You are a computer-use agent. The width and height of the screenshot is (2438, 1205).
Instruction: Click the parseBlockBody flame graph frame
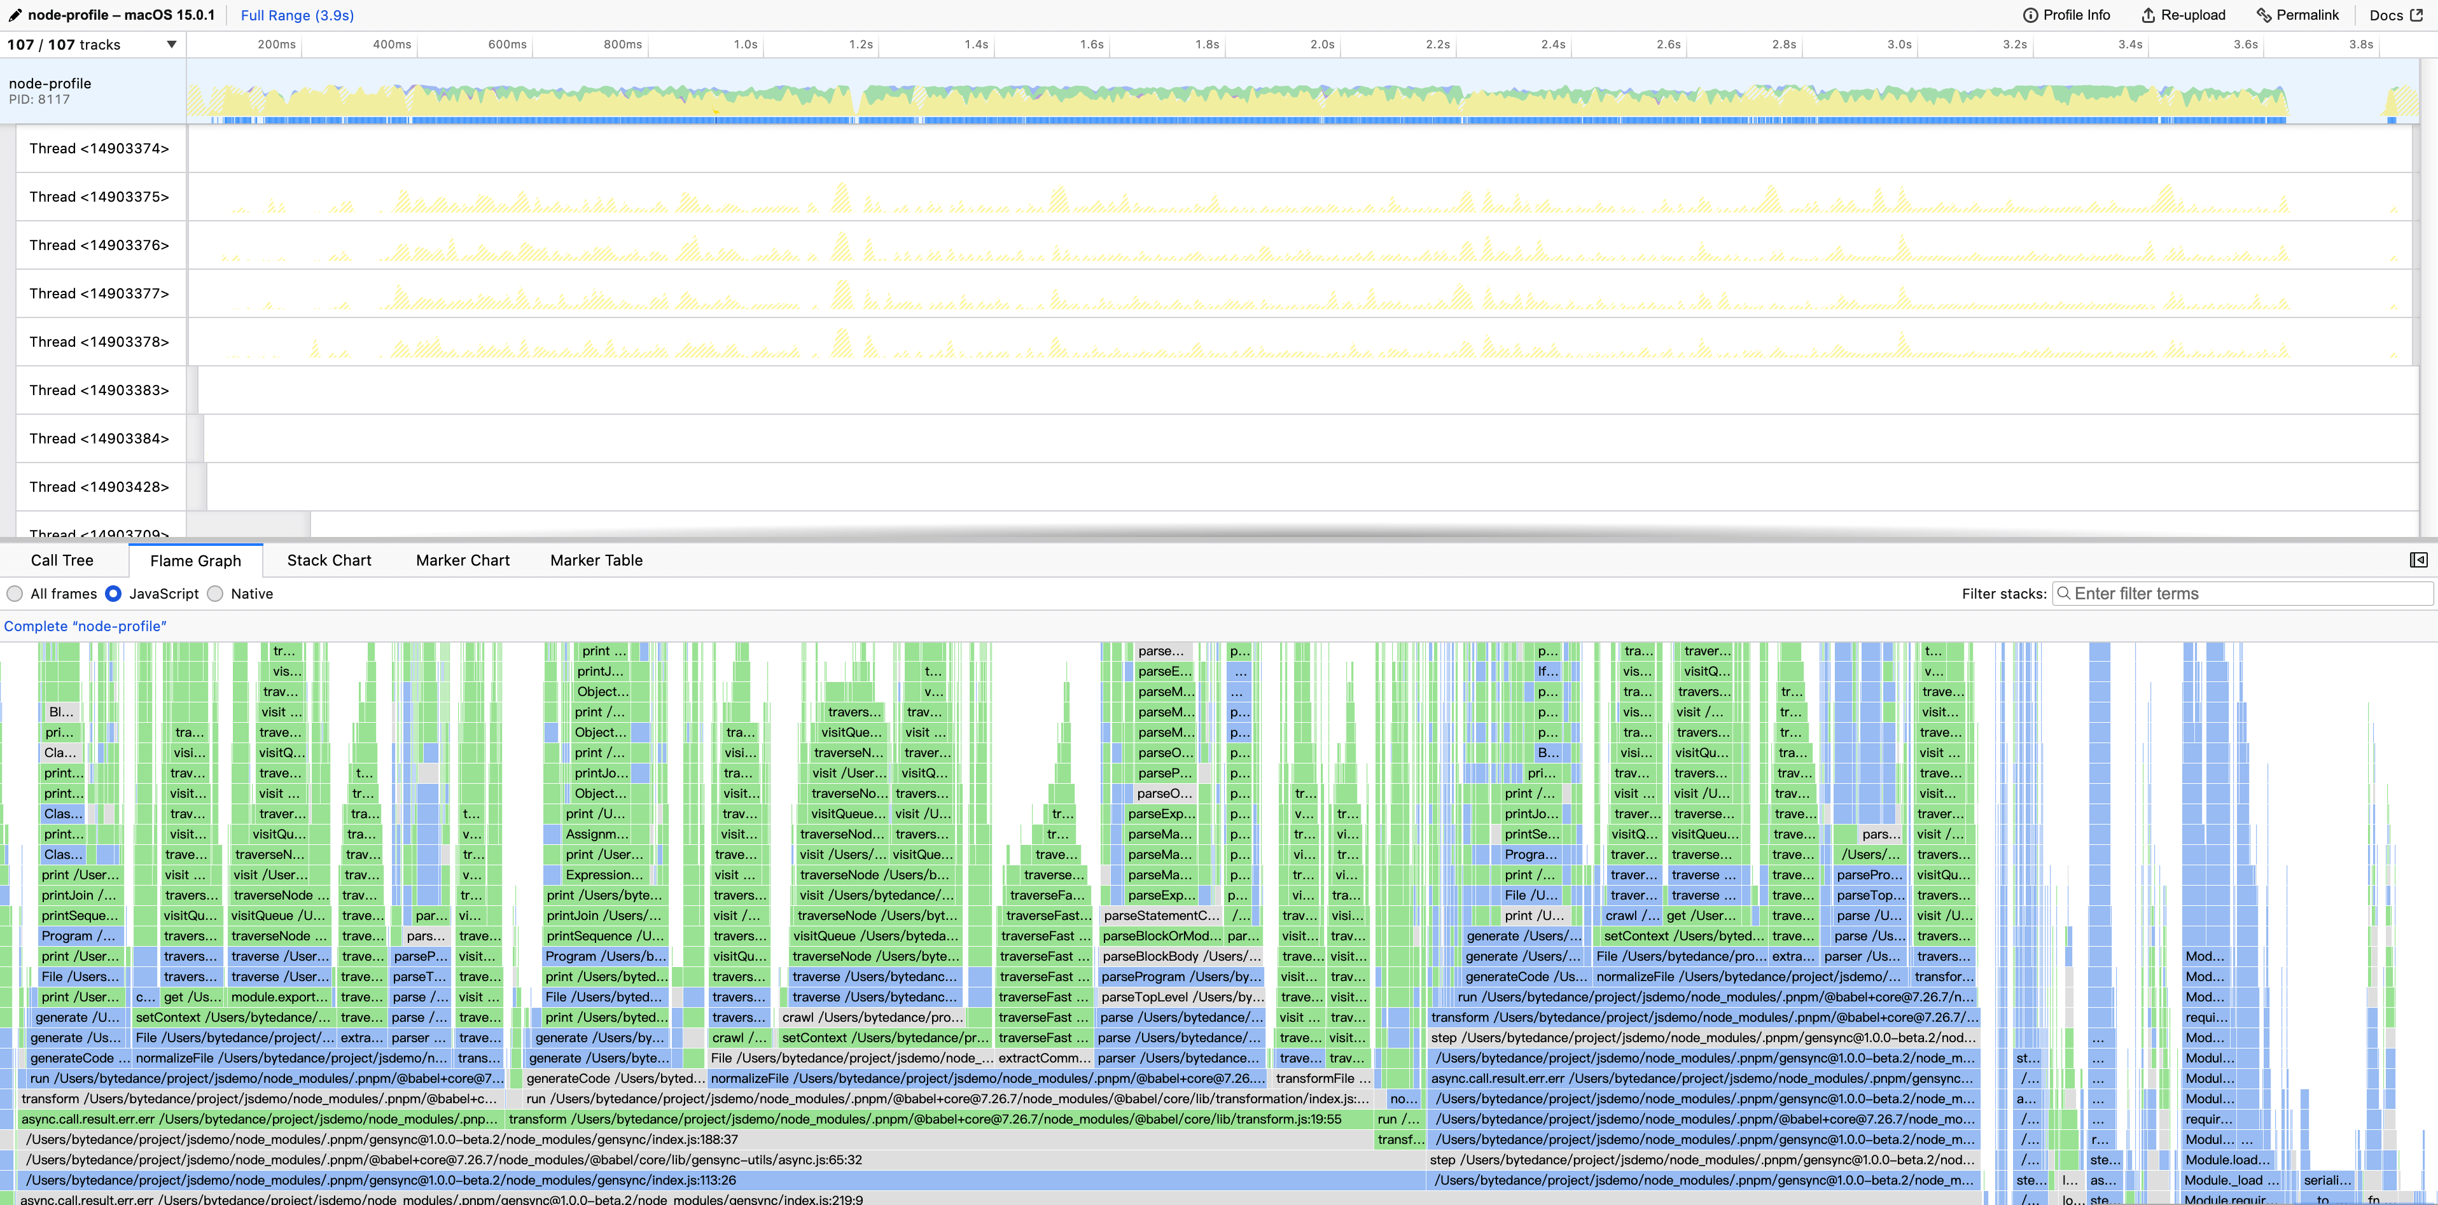click(1182, 956)
